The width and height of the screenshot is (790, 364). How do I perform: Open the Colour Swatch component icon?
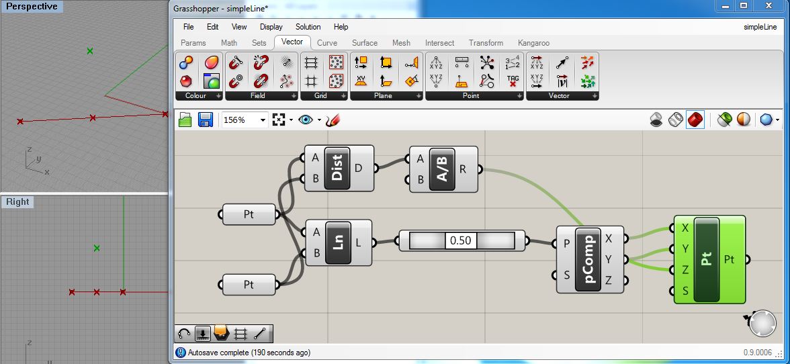point(212,81)
